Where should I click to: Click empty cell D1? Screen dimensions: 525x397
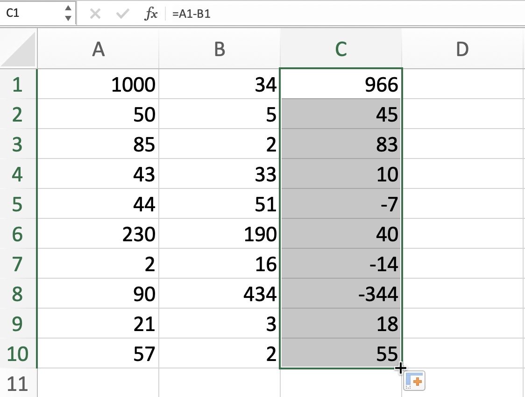tap(463, 84)
